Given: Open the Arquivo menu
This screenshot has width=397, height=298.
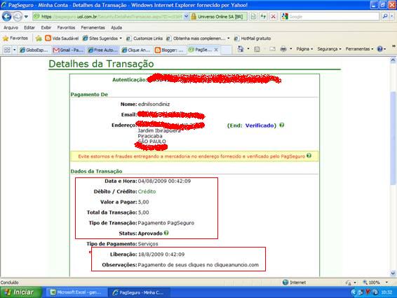Looking at the screenshot, I should (11, 27).
